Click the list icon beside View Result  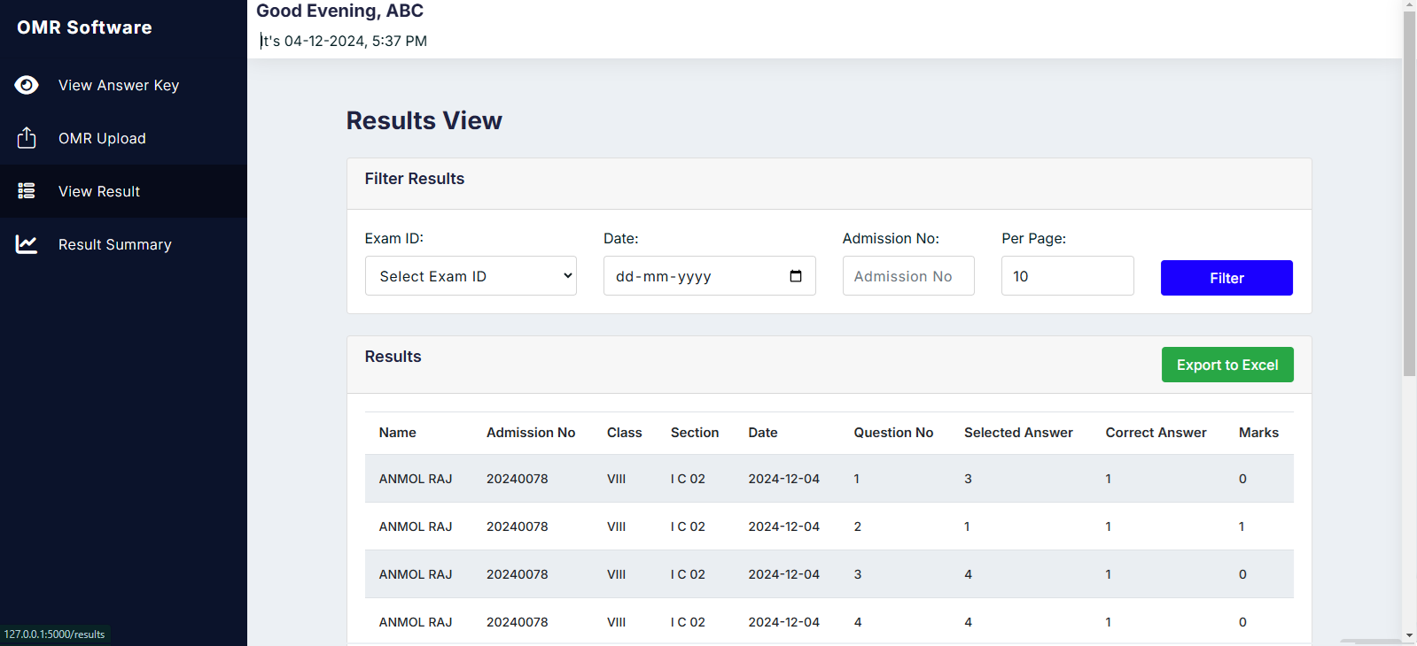[x=27, y=191]
